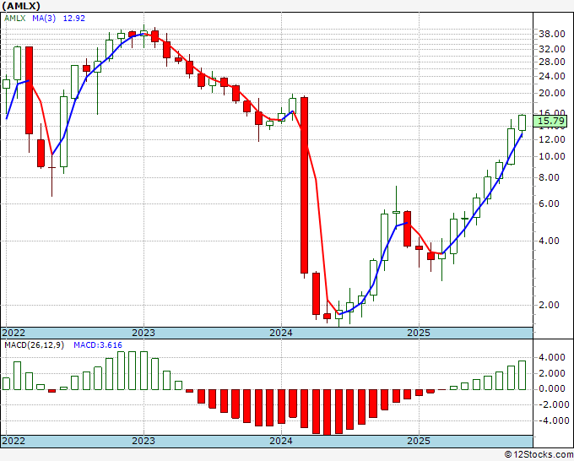Click the MACD(26,12,9) indicator label
The height and width of the screenshot is (461, 574).
[34, 345]
